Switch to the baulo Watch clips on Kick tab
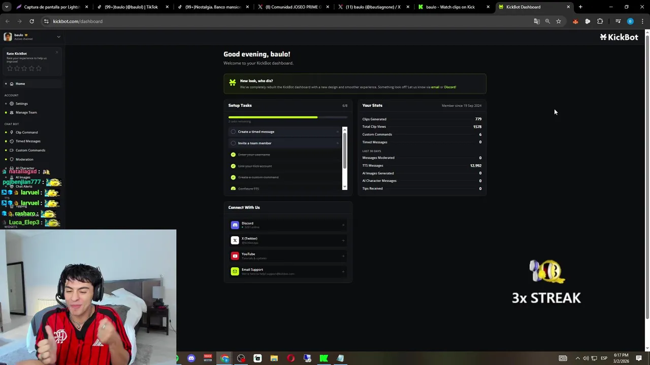Viewport: 650px width, 365px height. click(453, 7)
